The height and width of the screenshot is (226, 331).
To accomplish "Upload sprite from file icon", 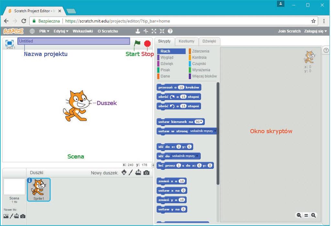I will pos(138,172).
